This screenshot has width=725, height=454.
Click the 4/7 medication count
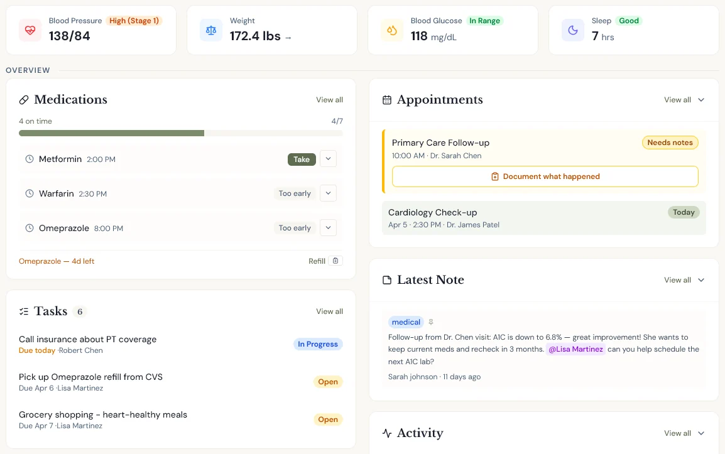tap(337, 121)
